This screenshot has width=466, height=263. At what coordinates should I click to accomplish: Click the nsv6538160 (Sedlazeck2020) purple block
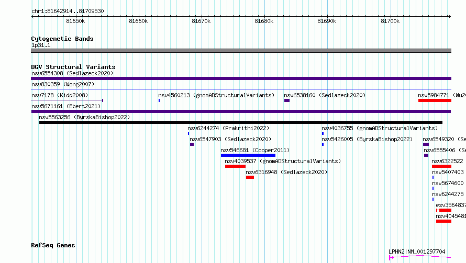click(x=287, y=100)
